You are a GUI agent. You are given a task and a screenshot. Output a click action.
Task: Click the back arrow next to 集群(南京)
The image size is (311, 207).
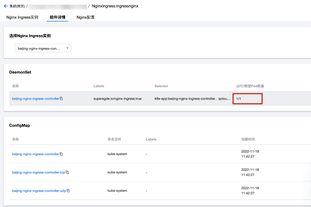[x=6, y=6]
